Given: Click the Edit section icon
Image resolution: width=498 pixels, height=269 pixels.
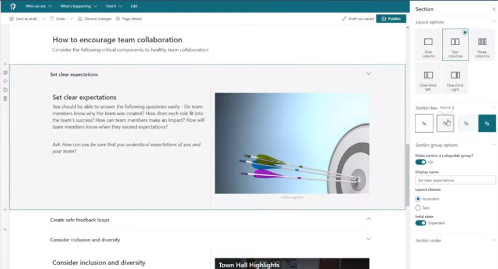Looking at the screenshot, I should click(5, 72).
